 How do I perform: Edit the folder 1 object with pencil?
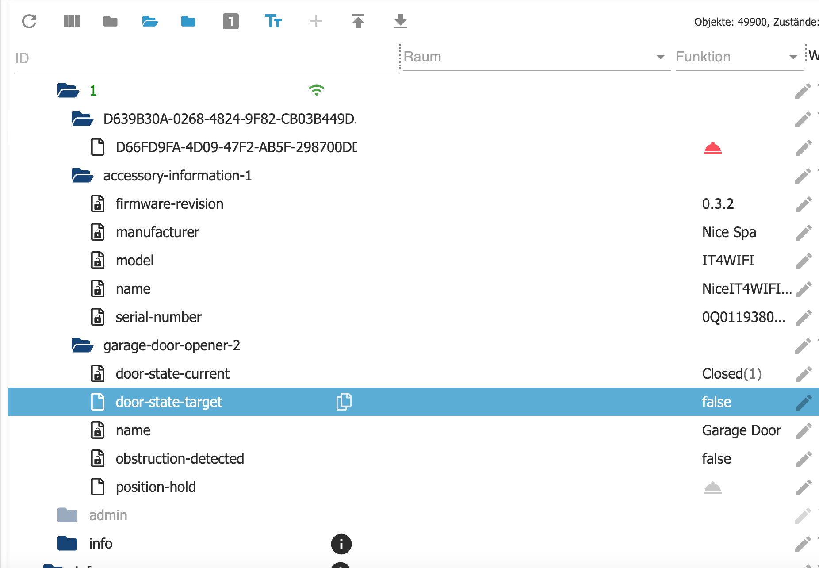click(x=803, y=91)
